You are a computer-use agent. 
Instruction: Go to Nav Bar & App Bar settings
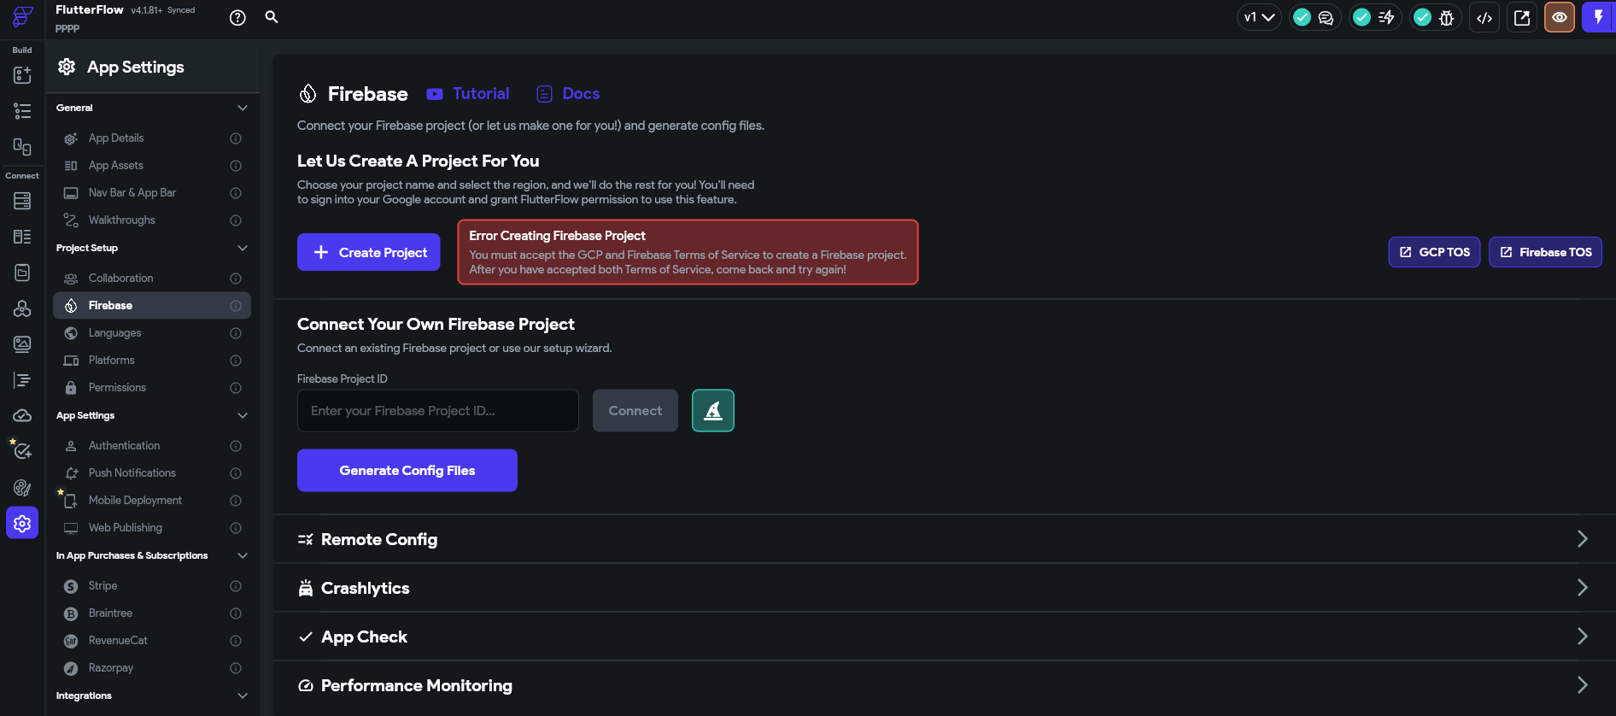[x=152, y=193]
